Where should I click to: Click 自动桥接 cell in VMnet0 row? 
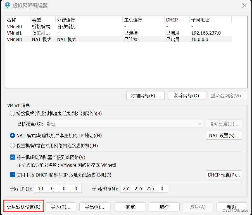(x=66, y=26)
